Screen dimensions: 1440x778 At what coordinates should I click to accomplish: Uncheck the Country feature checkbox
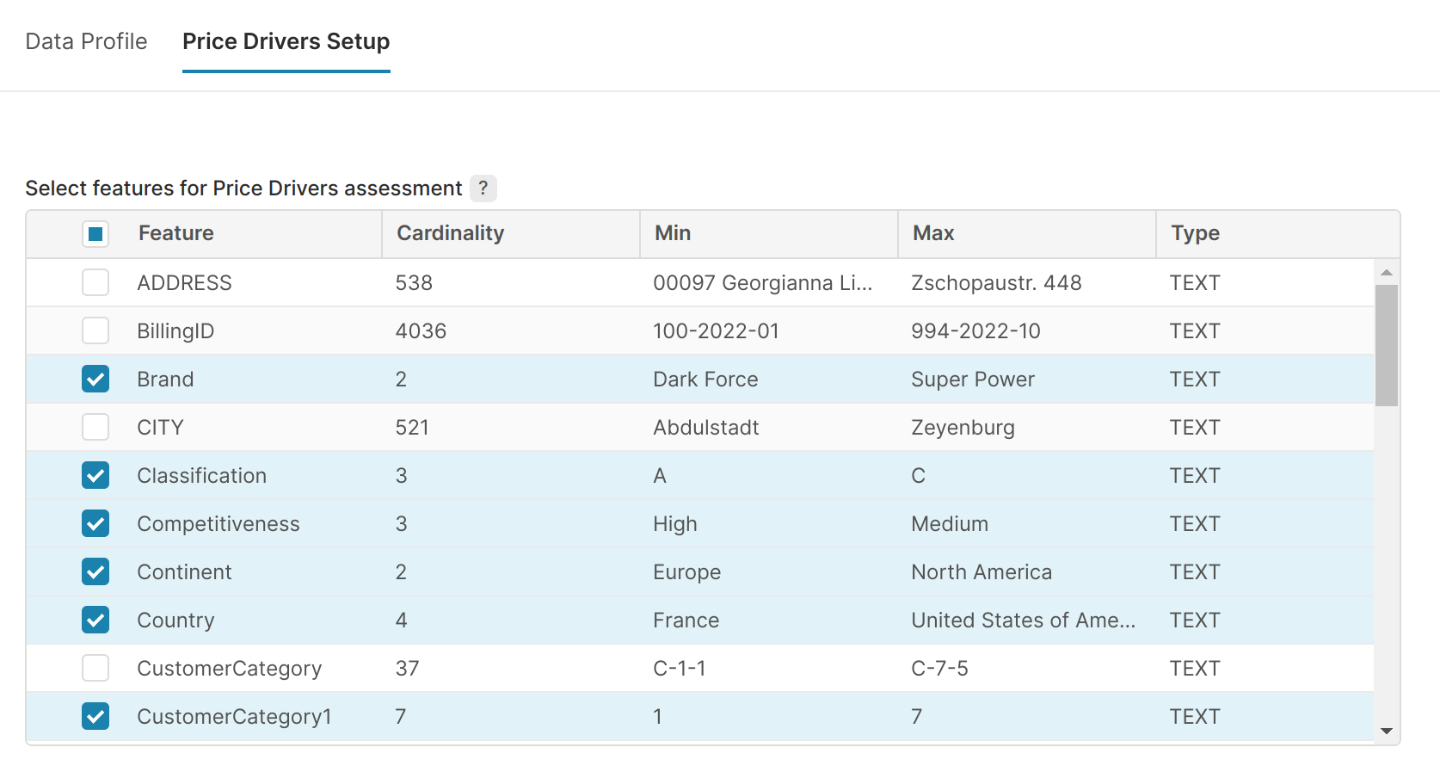[95, 620]
